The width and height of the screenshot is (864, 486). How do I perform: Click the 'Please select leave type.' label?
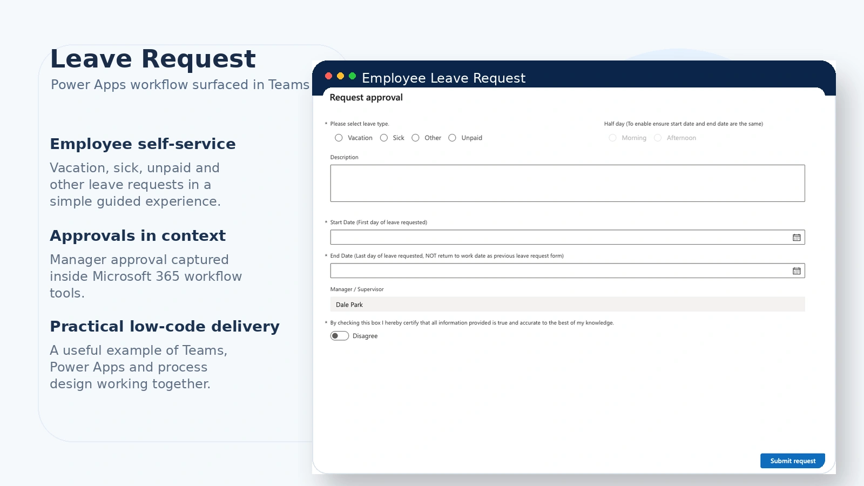point(360,124)
